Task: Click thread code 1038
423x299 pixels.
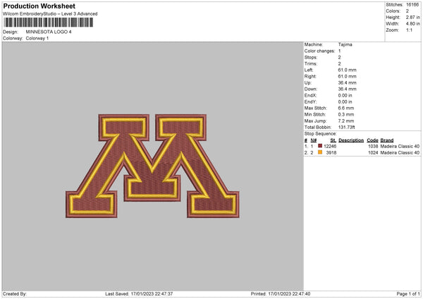Action: click(x=373, y=146)
